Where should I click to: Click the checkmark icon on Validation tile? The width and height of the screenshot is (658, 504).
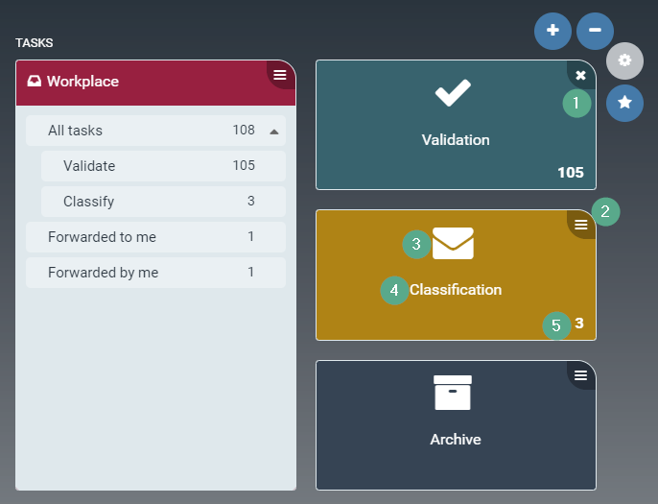(455, 94)
